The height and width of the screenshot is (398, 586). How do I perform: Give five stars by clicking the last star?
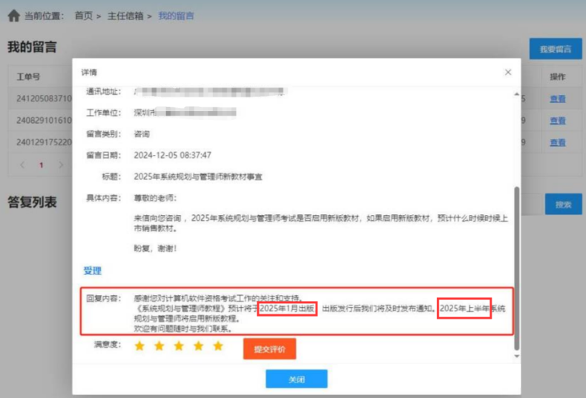coord(218,346)
